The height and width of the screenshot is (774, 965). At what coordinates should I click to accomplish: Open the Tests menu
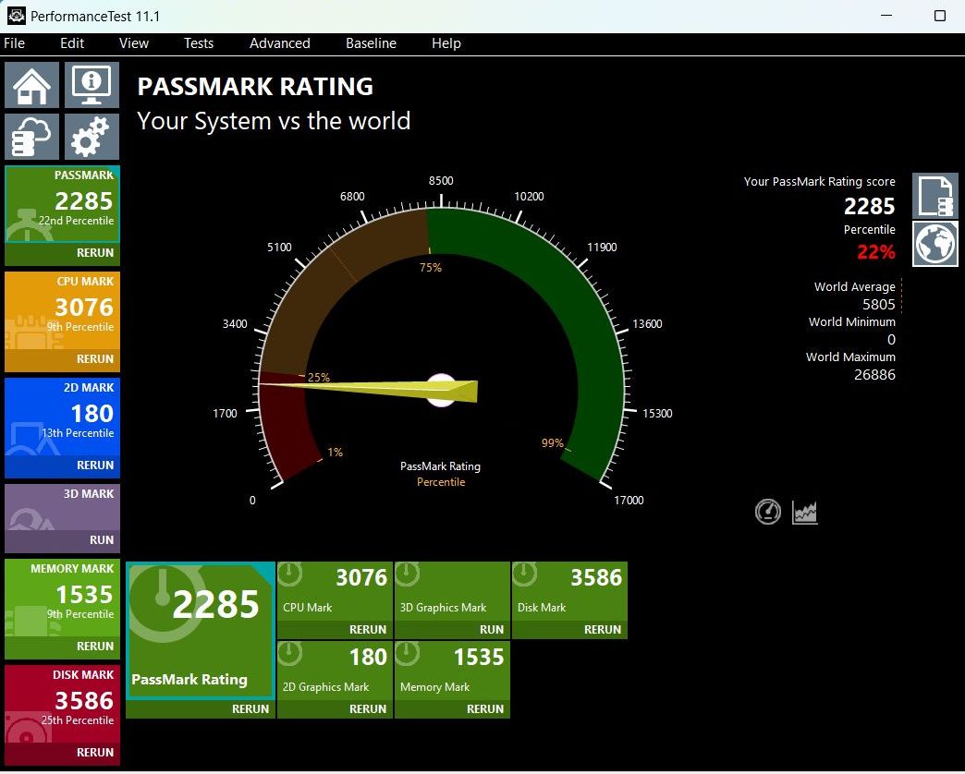pos(198,43)
